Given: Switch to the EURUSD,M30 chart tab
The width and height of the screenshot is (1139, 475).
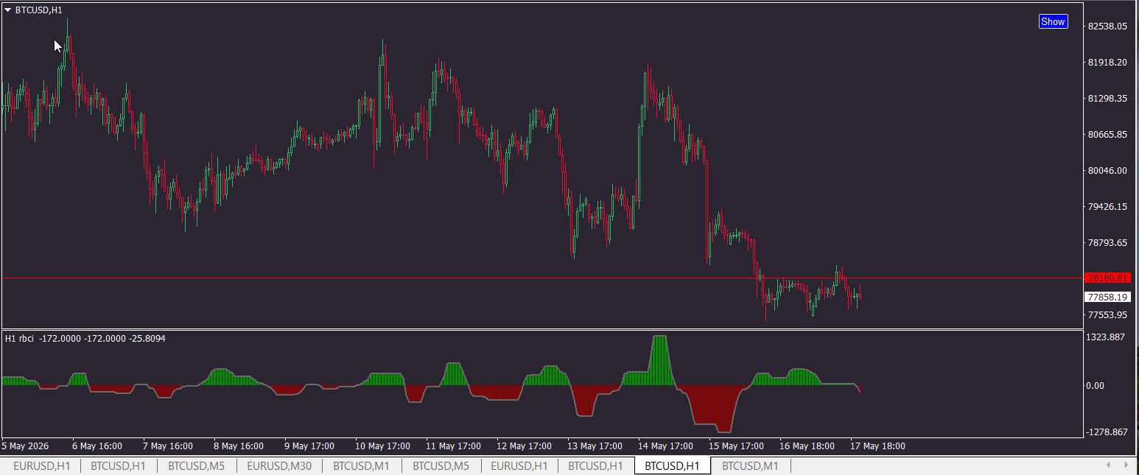Looking at the screenshot, I should coord(279,465).
